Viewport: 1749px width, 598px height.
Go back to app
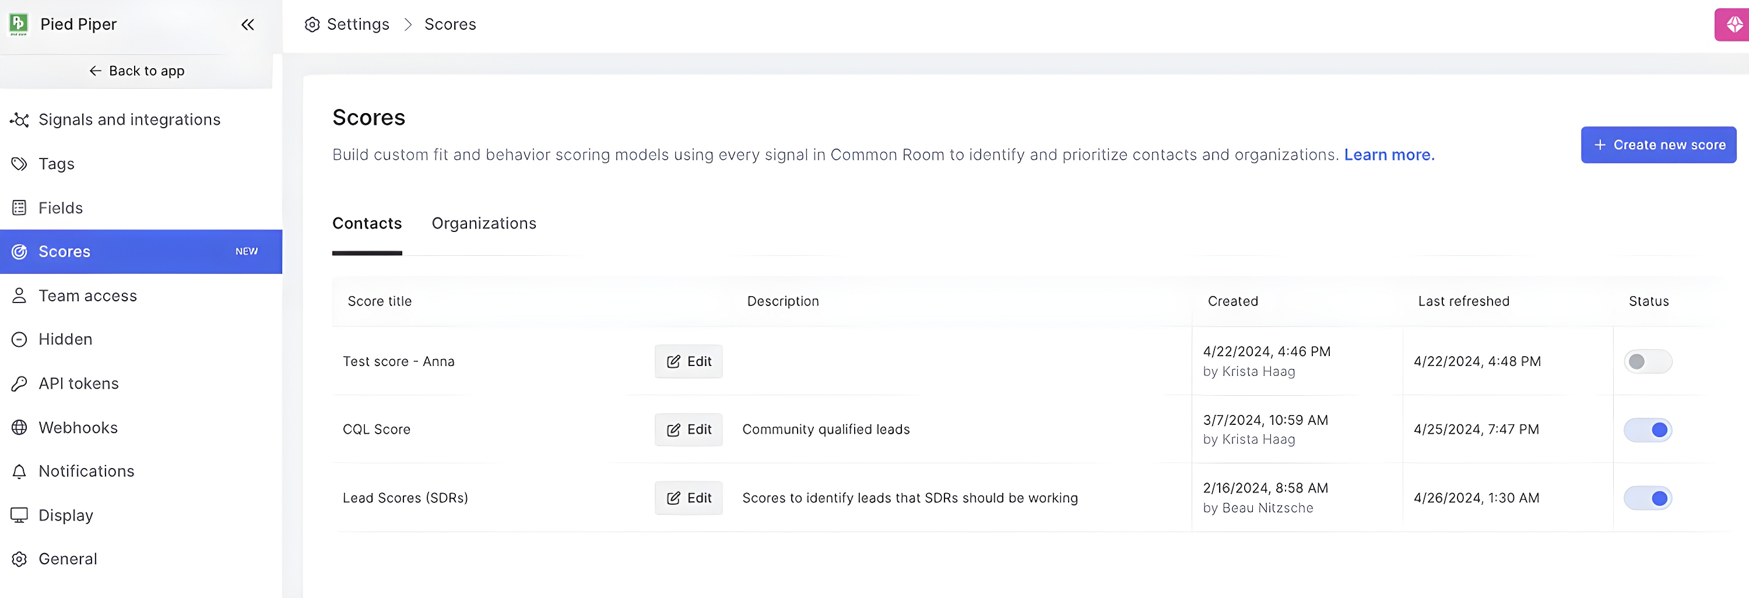[136, 71]
